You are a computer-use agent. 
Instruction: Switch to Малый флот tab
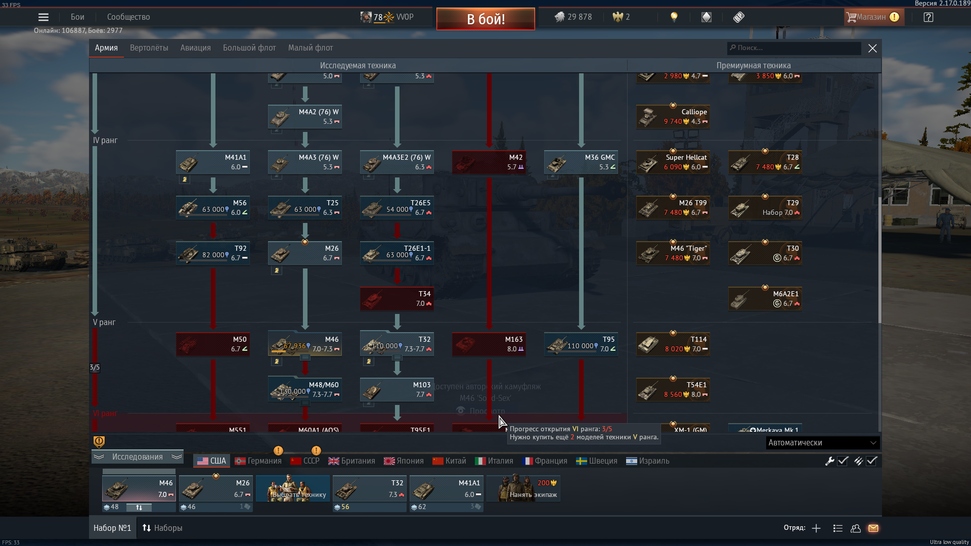[x=311, y=48]
